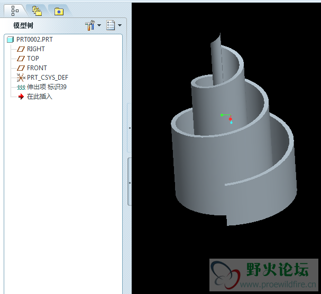321x294 pixels.
Task: Open the Favorites tab with star folder
Action: [59, 12]
